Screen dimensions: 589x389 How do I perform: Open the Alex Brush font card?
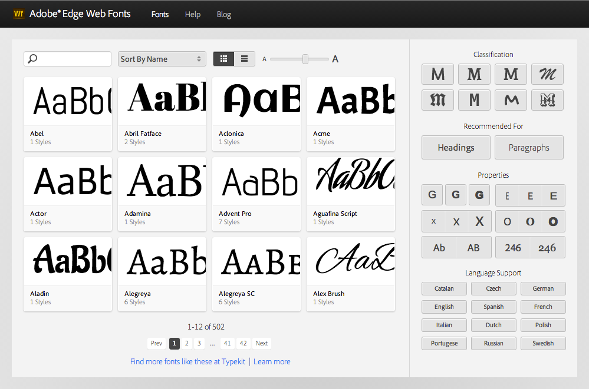point(351,274)
